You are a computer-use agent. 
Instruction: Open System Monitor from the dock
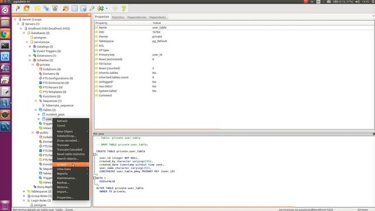coord(5,57)
